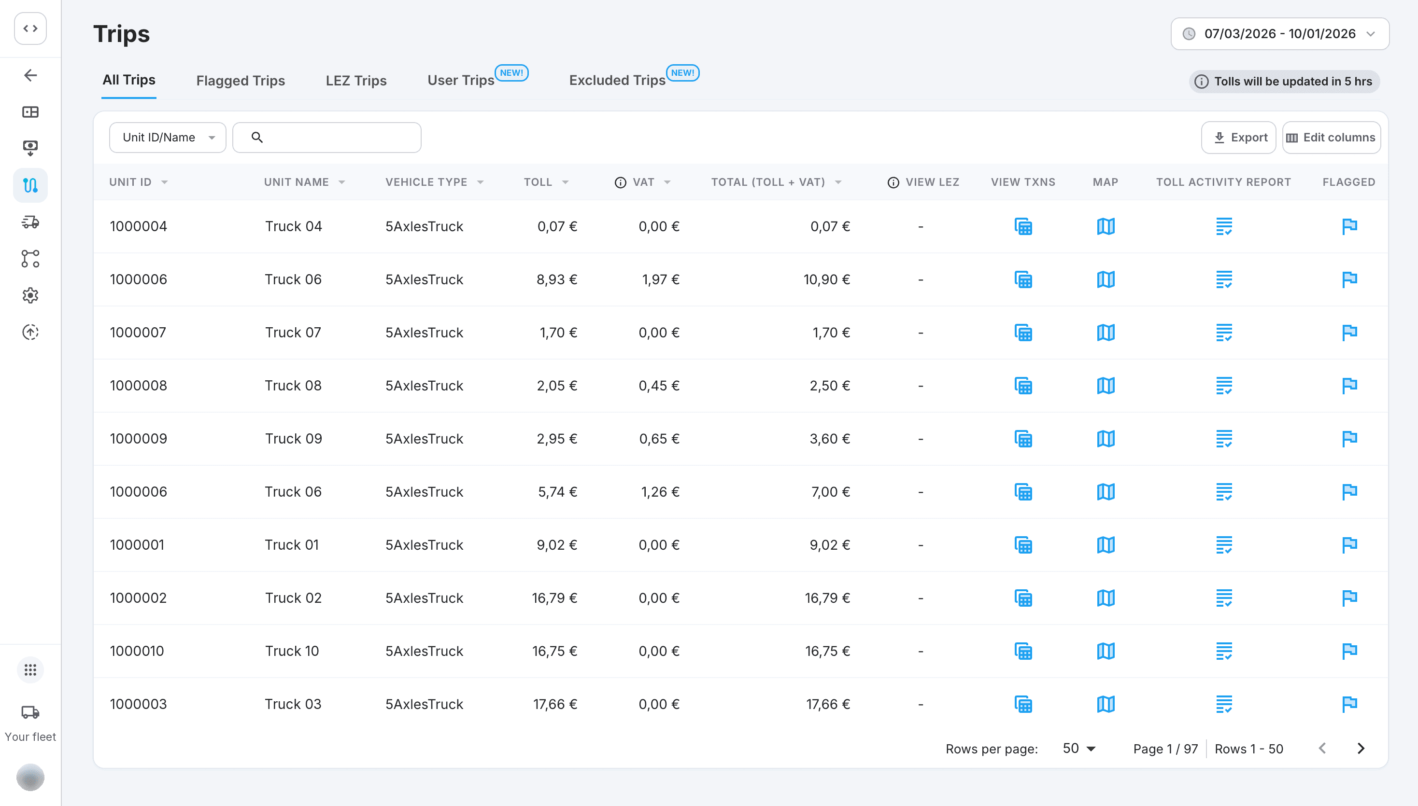This screenshot has height=806, width=1418.
Task: Open toll activity report for Truck 03
Action: [x=1223, y=705]
